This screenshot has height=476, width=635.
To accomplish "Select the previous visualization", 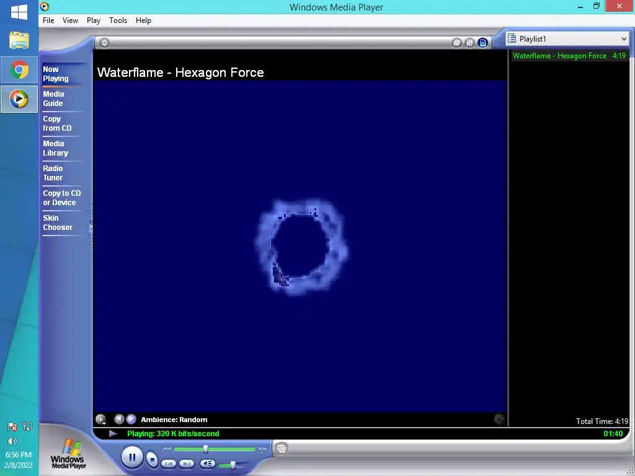I will (x=118, y=420).
